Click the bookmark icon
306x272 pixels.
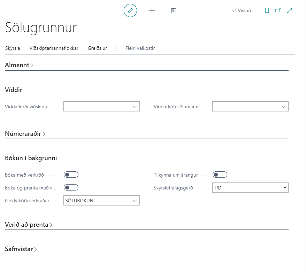coord(267,10)
